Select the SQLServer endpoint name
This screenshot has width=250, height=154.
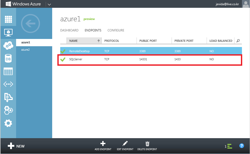[76, 59]
